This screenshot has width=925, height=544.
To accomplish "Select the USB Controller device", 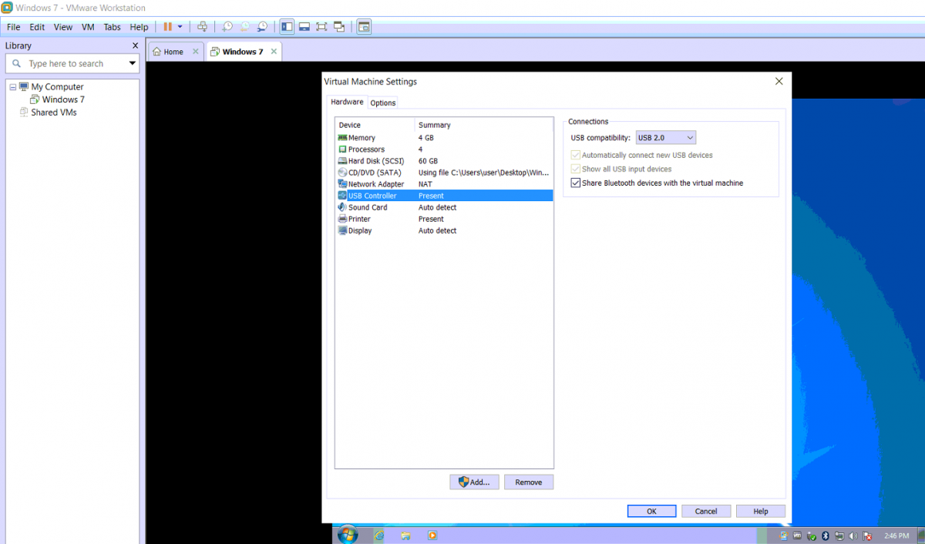I will point(444,196).
